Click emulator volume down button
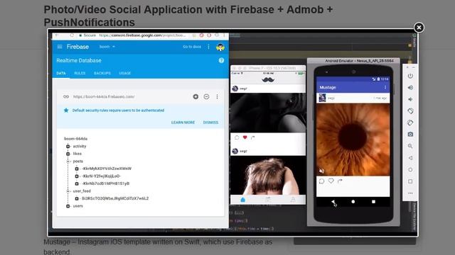 (x=410, y=99)
